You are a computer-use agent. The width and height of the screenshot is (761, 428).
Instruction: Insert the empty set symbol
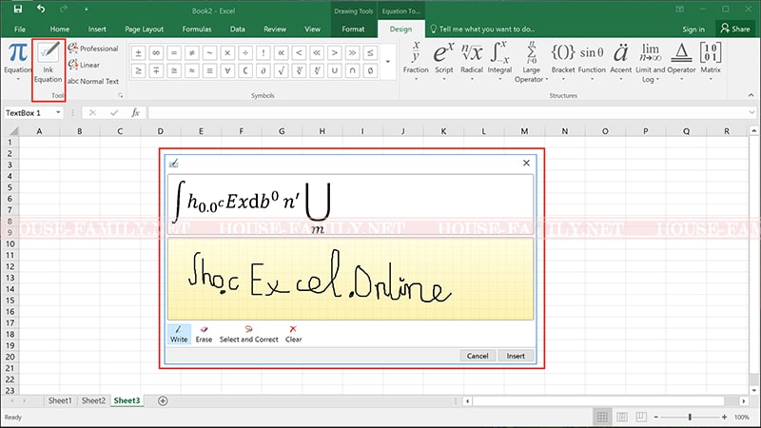pos(370,70)
